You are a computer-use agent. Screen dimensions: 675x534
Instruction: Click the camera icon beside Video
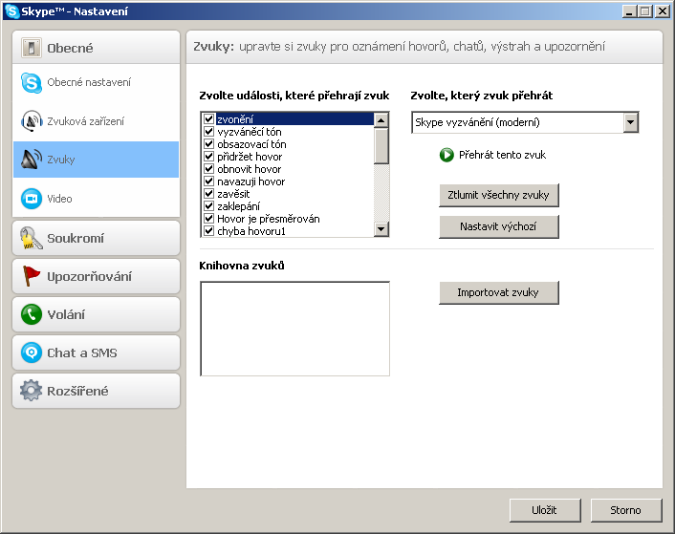[32, 199]
